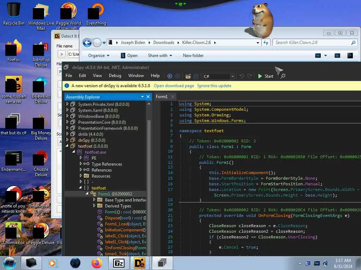Open the View menu in dnSpy
Viewport: 361px width, 270px height.
[97, 76]
